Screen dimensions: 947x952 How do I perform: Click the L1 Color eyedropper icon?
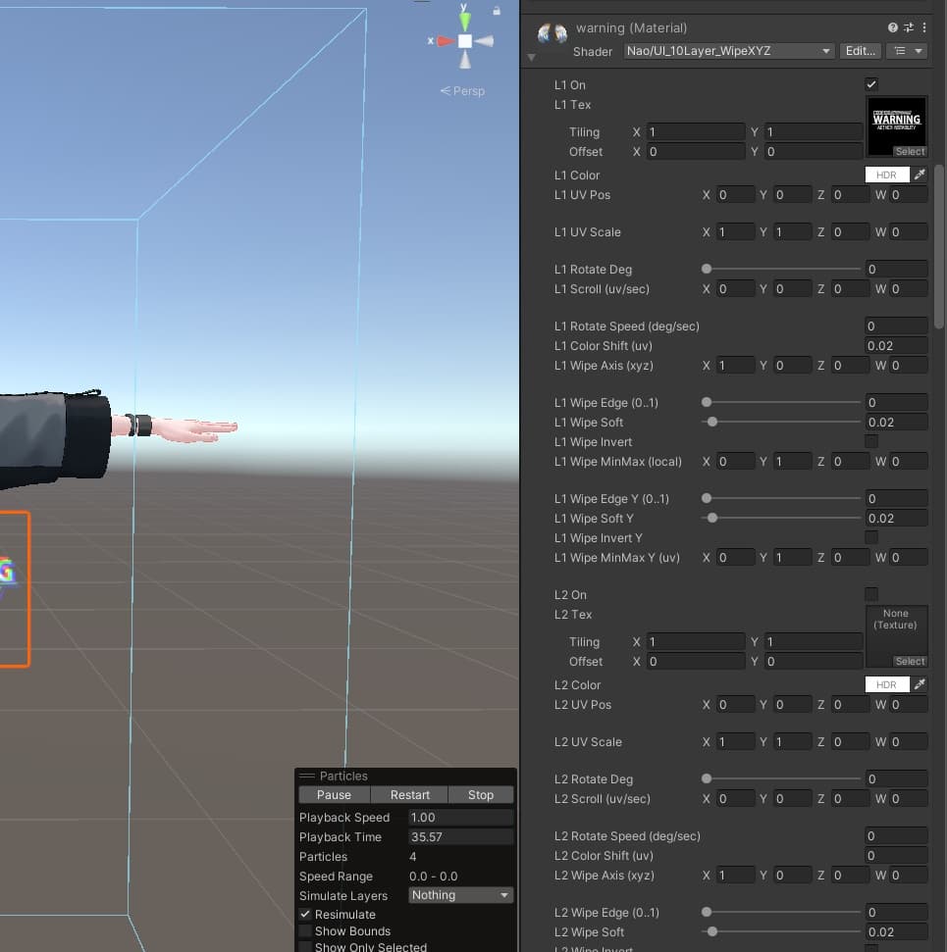coord(920,175)
